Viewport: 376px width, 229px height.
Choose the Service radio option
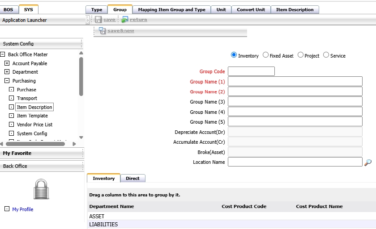click(x=326, y=55)
